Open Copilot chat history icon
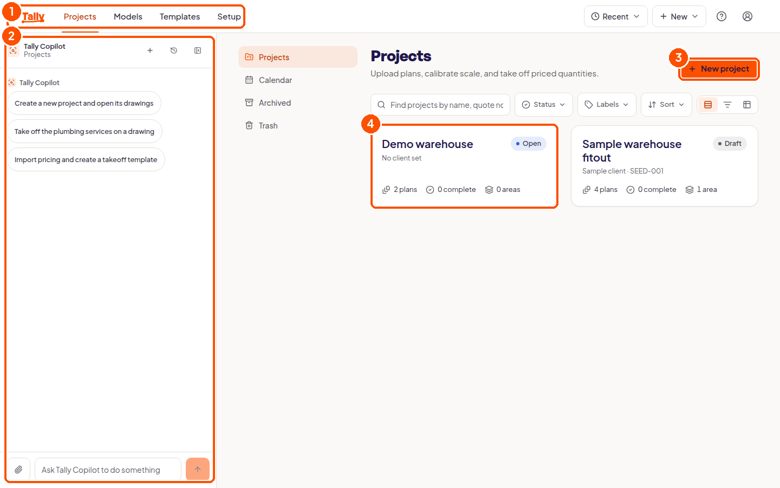Viewport: 780px width, 488px height. 174,50
